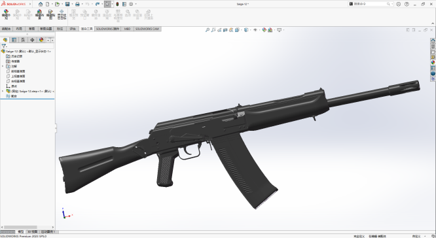Click the Edit Scene icon in ribbon
Viewport: 436px width, 238px height.
pos(39,14)
